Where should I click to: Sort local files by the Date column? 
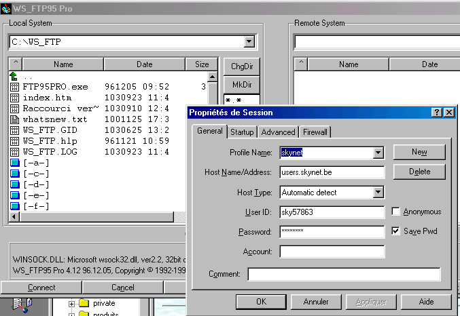144,64
